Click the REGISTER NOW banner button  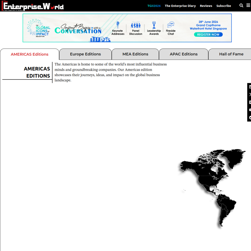point(208,35)
